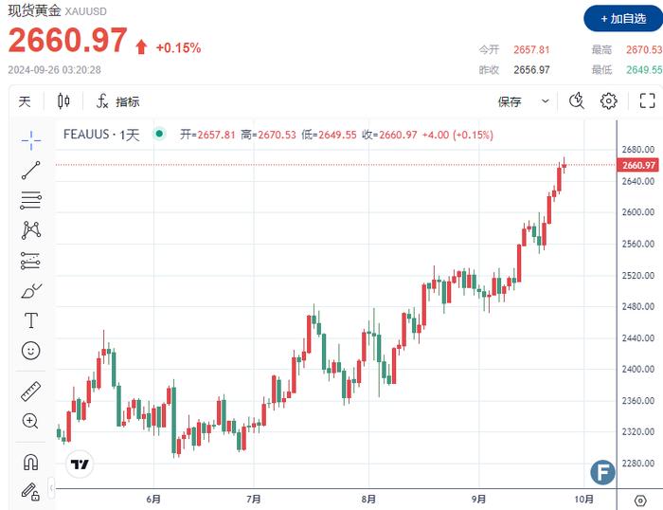The height and width of the screenshot is (510, 663).
Task: Activate the zoom in tool
Action: [x=30, y=421]
